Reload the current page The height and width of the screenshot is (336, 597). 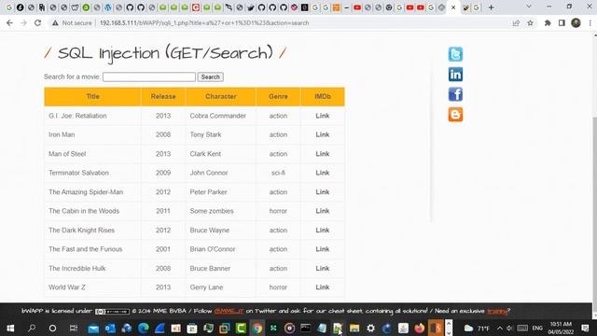37,22
